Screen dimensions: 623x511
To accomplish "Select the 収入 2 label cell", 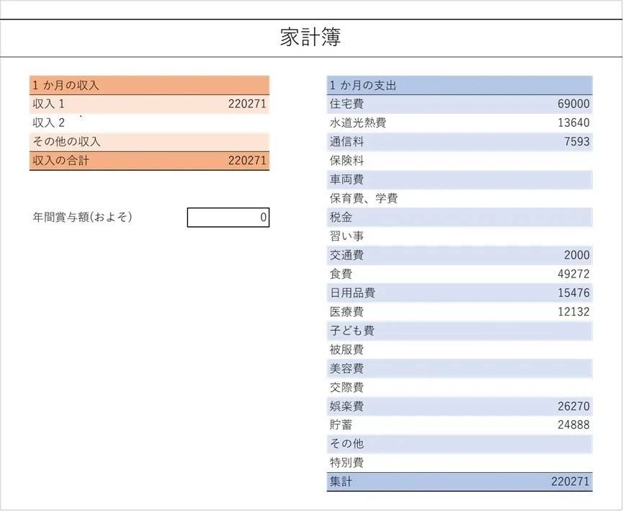I will click(48, 123).
